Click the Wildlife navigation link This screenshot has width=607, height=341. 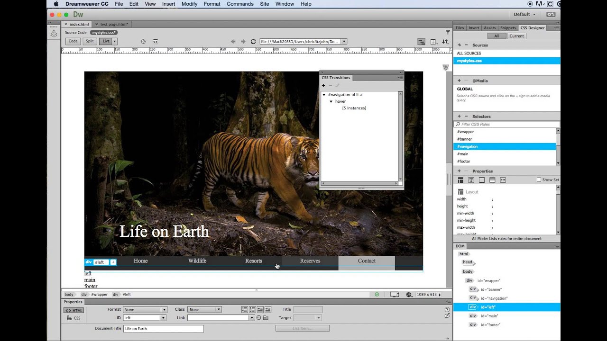coord(197,261)
